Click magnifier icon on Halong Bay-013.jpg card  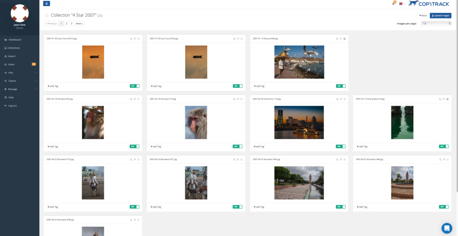440,99
